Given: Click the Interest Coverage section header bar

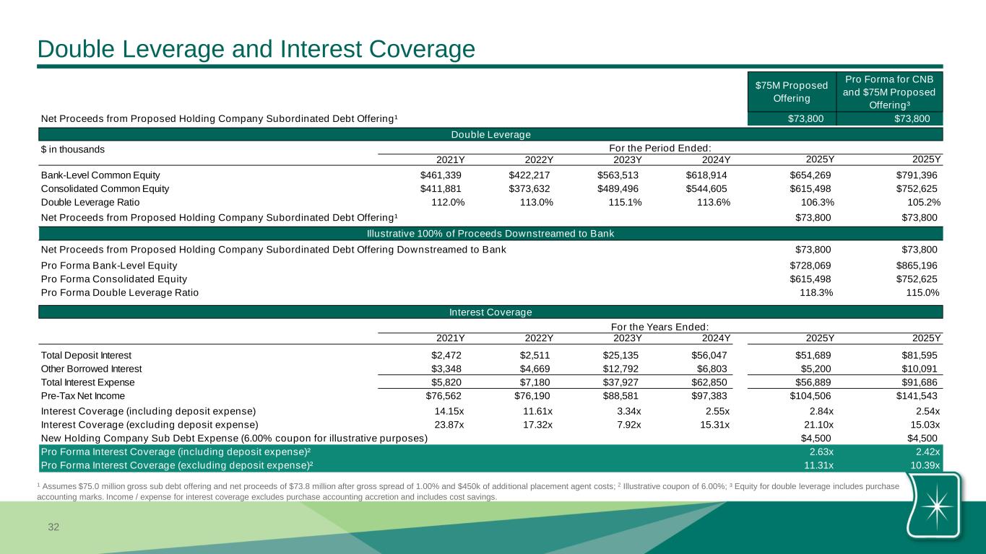Looking at the screenshot, I should click(490, 312).
